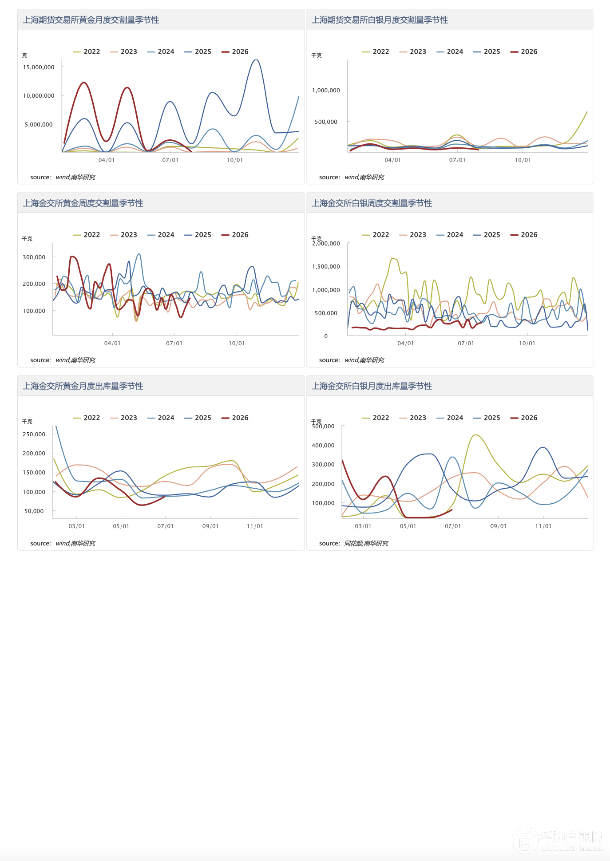Click the watermark logo at bottom right
Viewport: 610px width, 861px height.
coord(558,840)
